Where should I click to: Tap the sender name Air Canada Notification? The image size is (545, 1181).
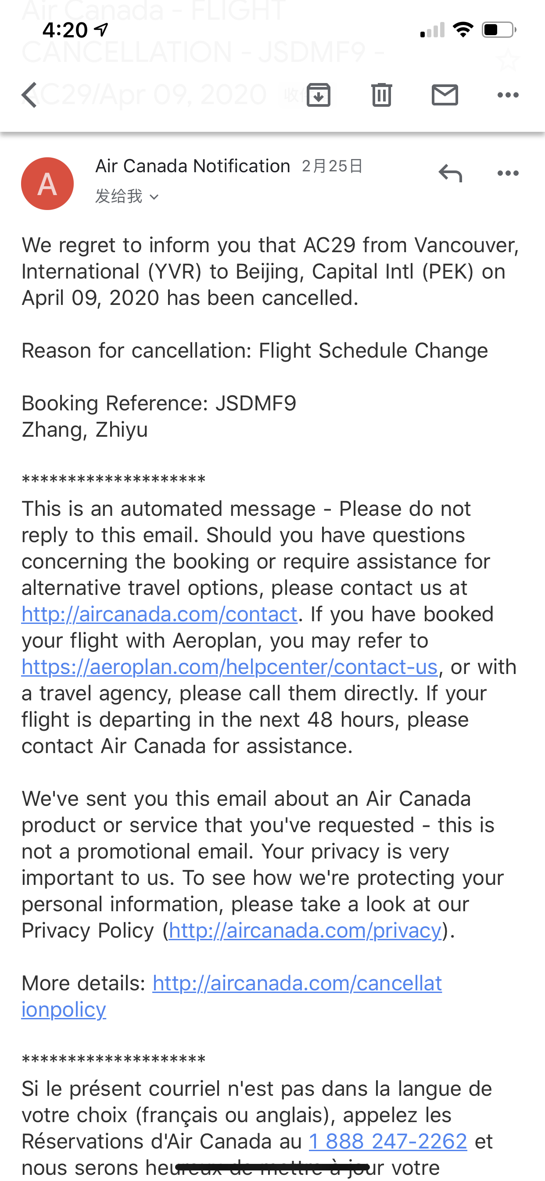[x=193, y=166]
